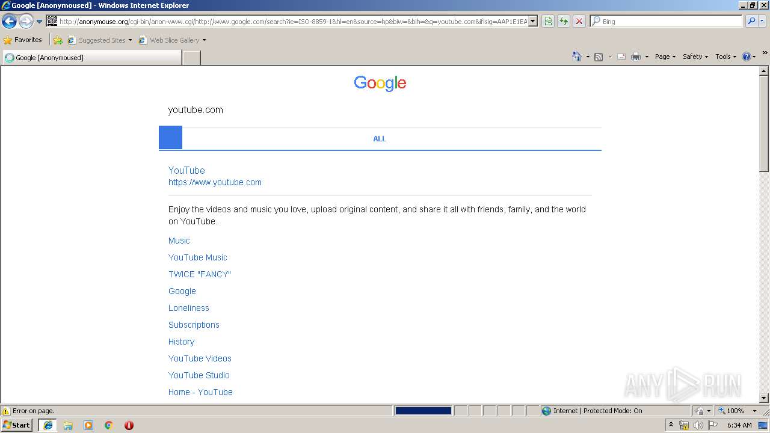Open the Feeds RSS icon
This screenshot has width=770, height=433.
(x=599, y=57)
